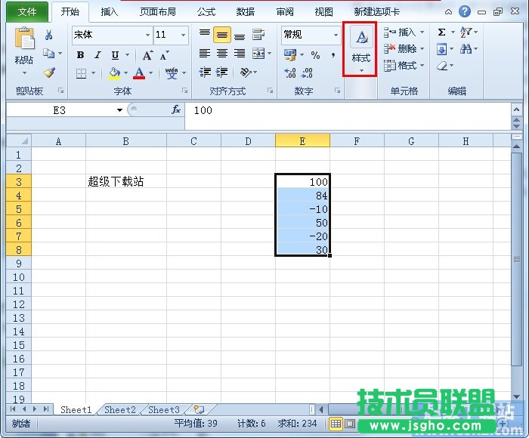Screen dimensions: 529x438
Task: Click Find and Select binoculars
Action: [x=466, y=49]
